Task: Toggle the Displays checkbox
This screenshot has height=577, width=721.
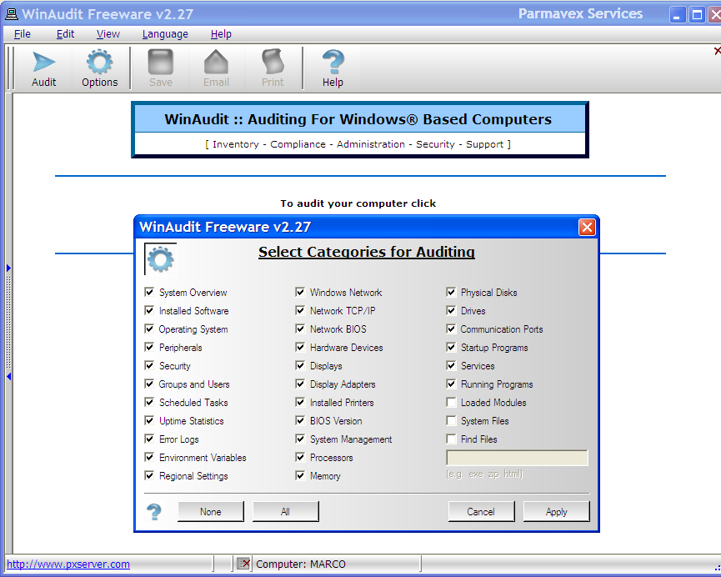Action: coord(300,366)
